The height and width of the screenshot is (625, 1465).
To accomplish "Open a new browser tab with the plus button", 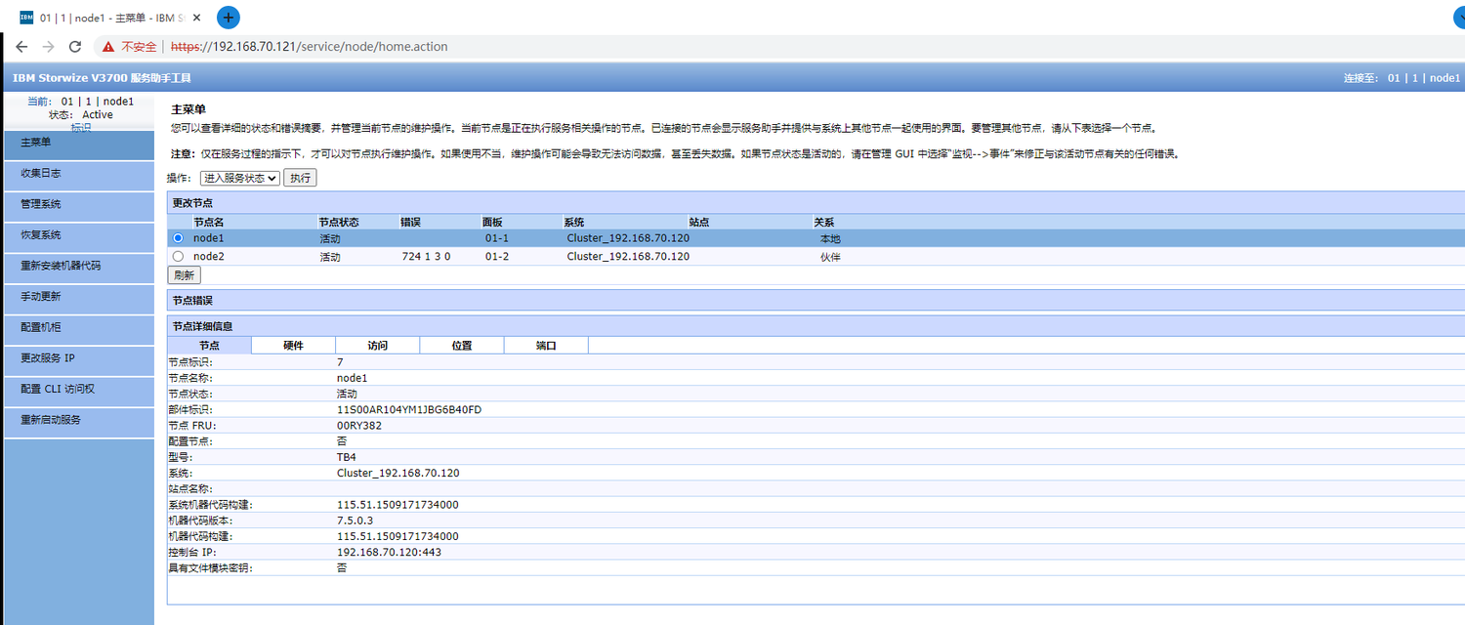I will [228, 17].
